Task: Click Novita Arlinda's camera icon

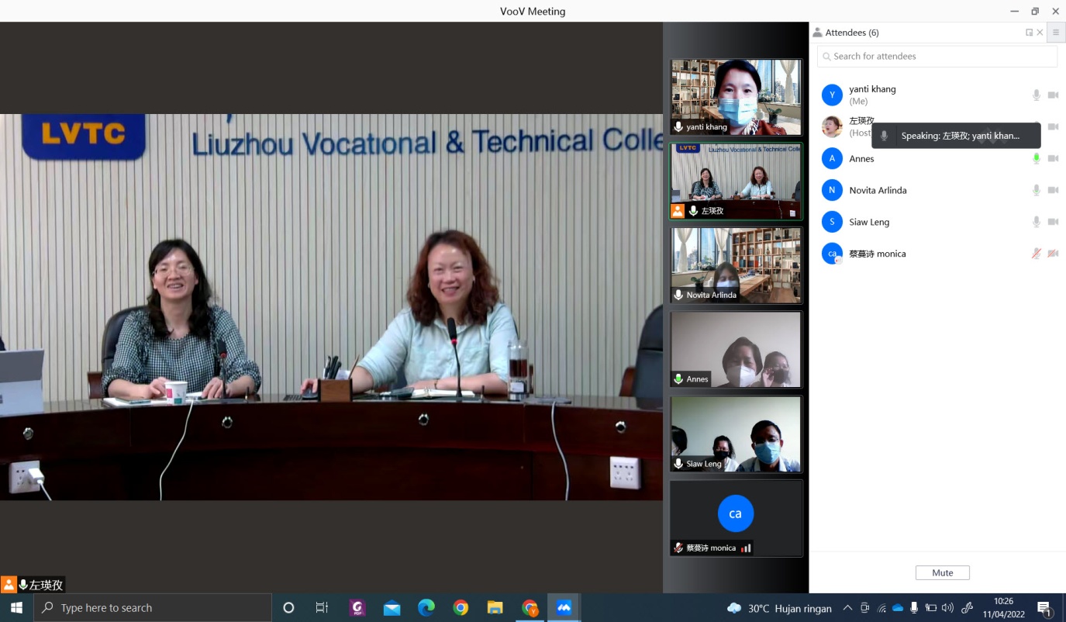Action: (1053, 190)
